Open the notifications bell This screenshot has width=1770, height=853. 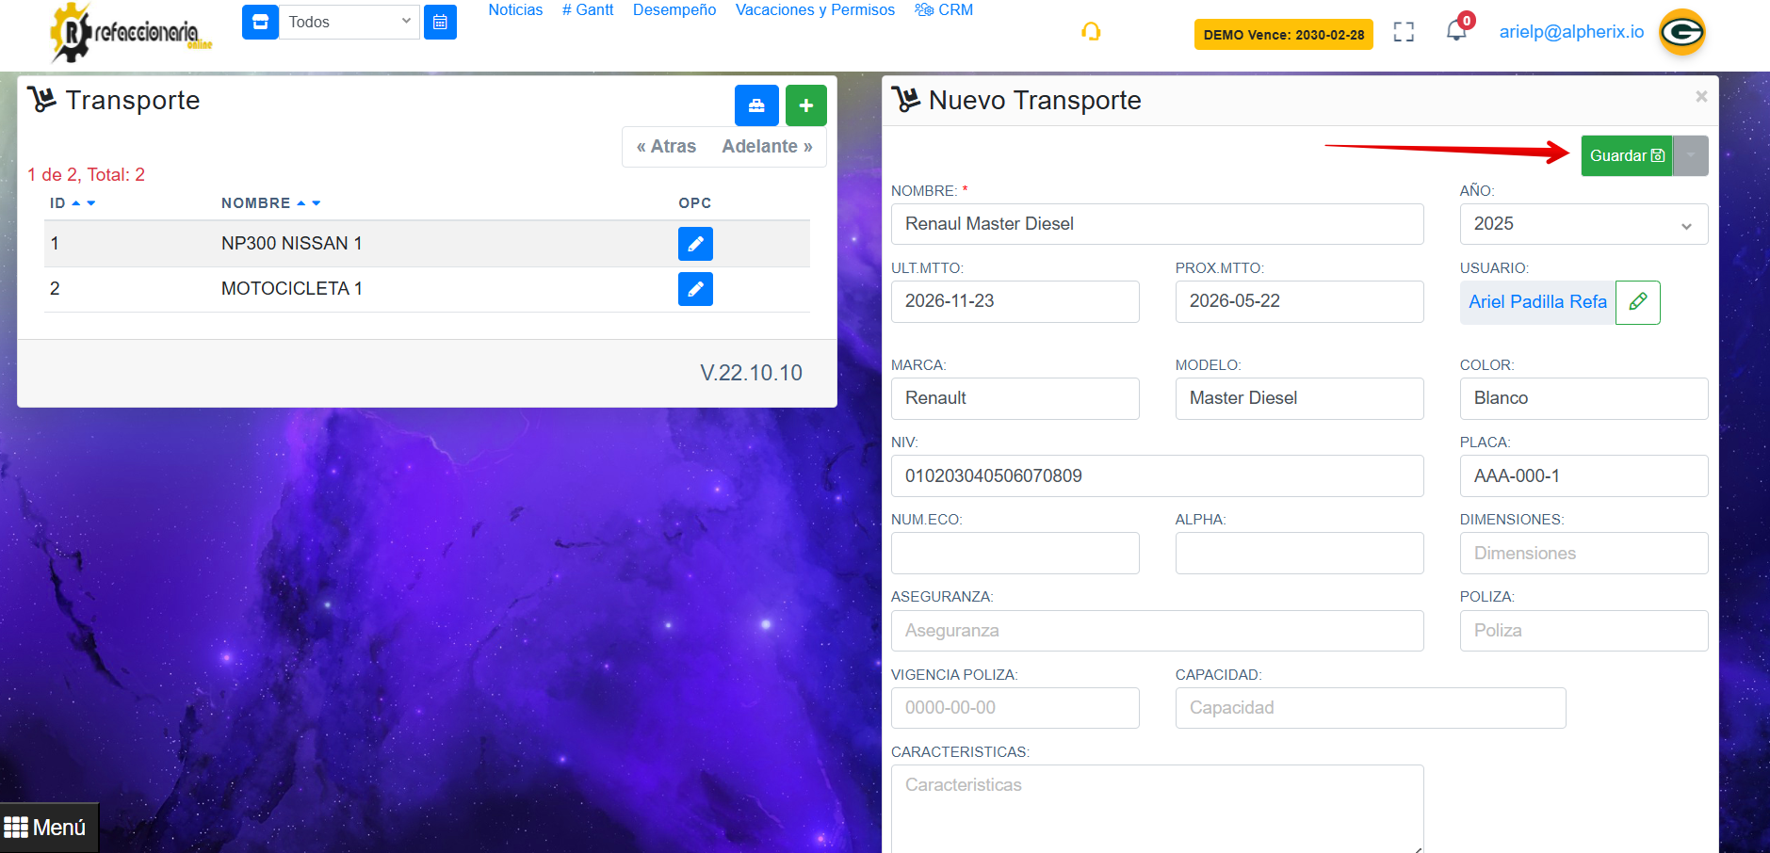point(1456,31)
